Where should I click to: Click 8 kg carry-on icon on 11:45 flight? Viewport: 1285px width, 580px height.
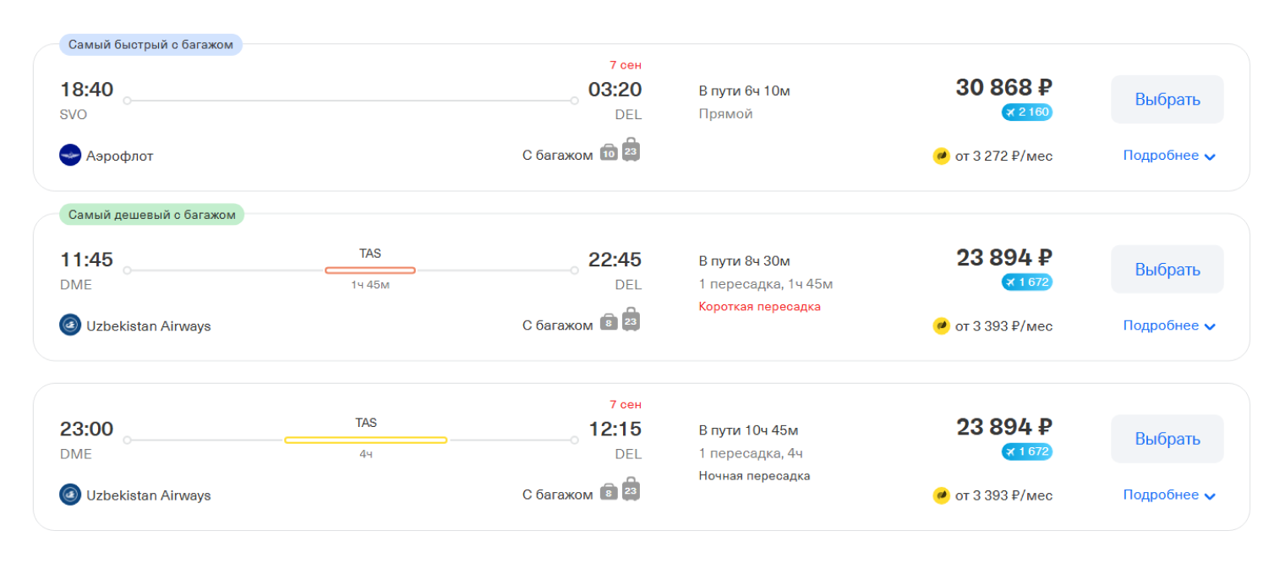609,323
